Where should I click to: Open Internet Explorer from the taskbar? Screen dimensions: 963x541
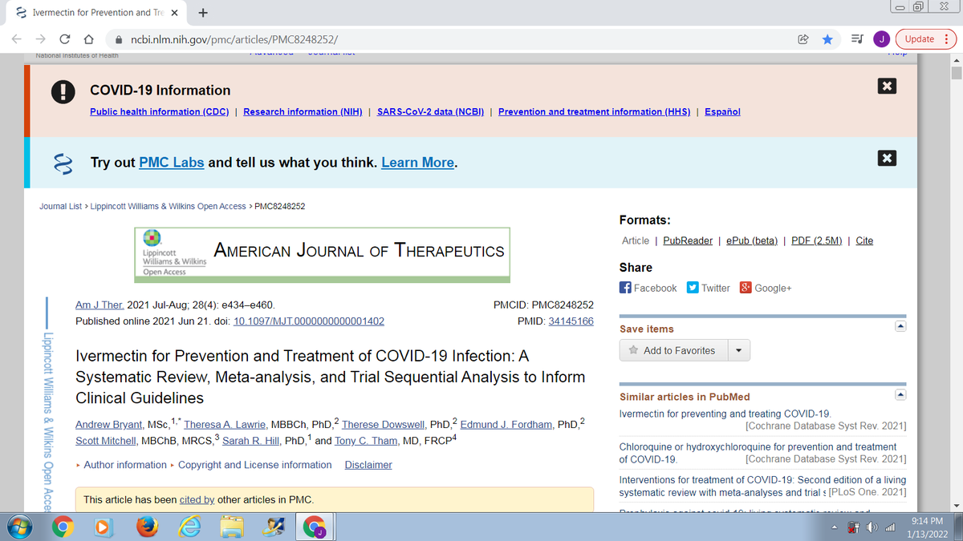click(x=190, y=527)
